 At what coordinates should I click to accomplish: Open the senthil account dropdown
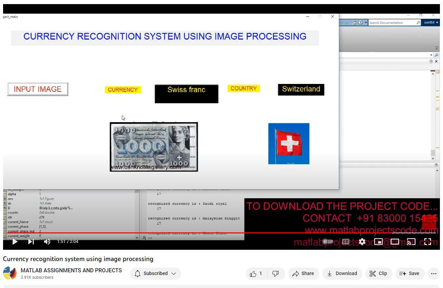(431, 23)
